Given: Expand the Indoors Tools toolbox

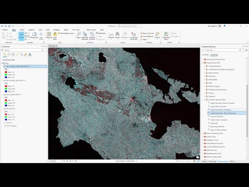Looking at the screenshot, I should (x=202, y=137).
